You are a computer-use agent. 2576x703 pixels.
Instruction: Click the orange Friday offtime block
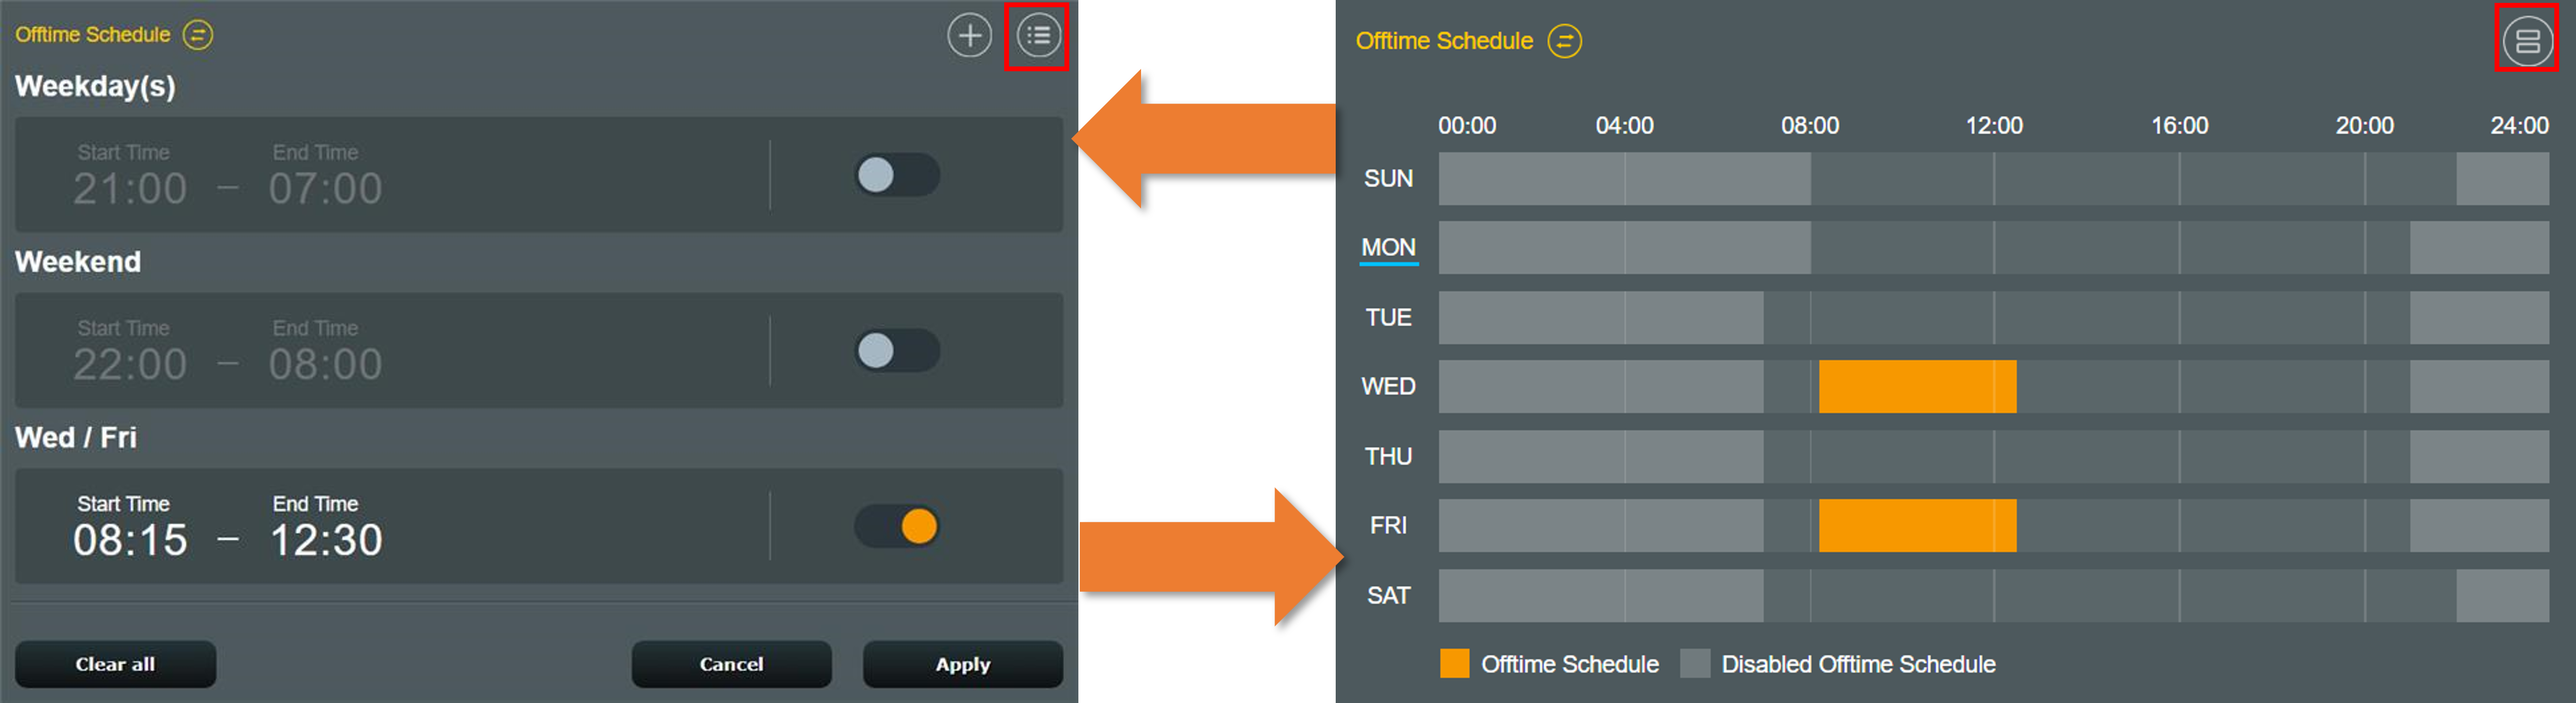point(1917,525)
